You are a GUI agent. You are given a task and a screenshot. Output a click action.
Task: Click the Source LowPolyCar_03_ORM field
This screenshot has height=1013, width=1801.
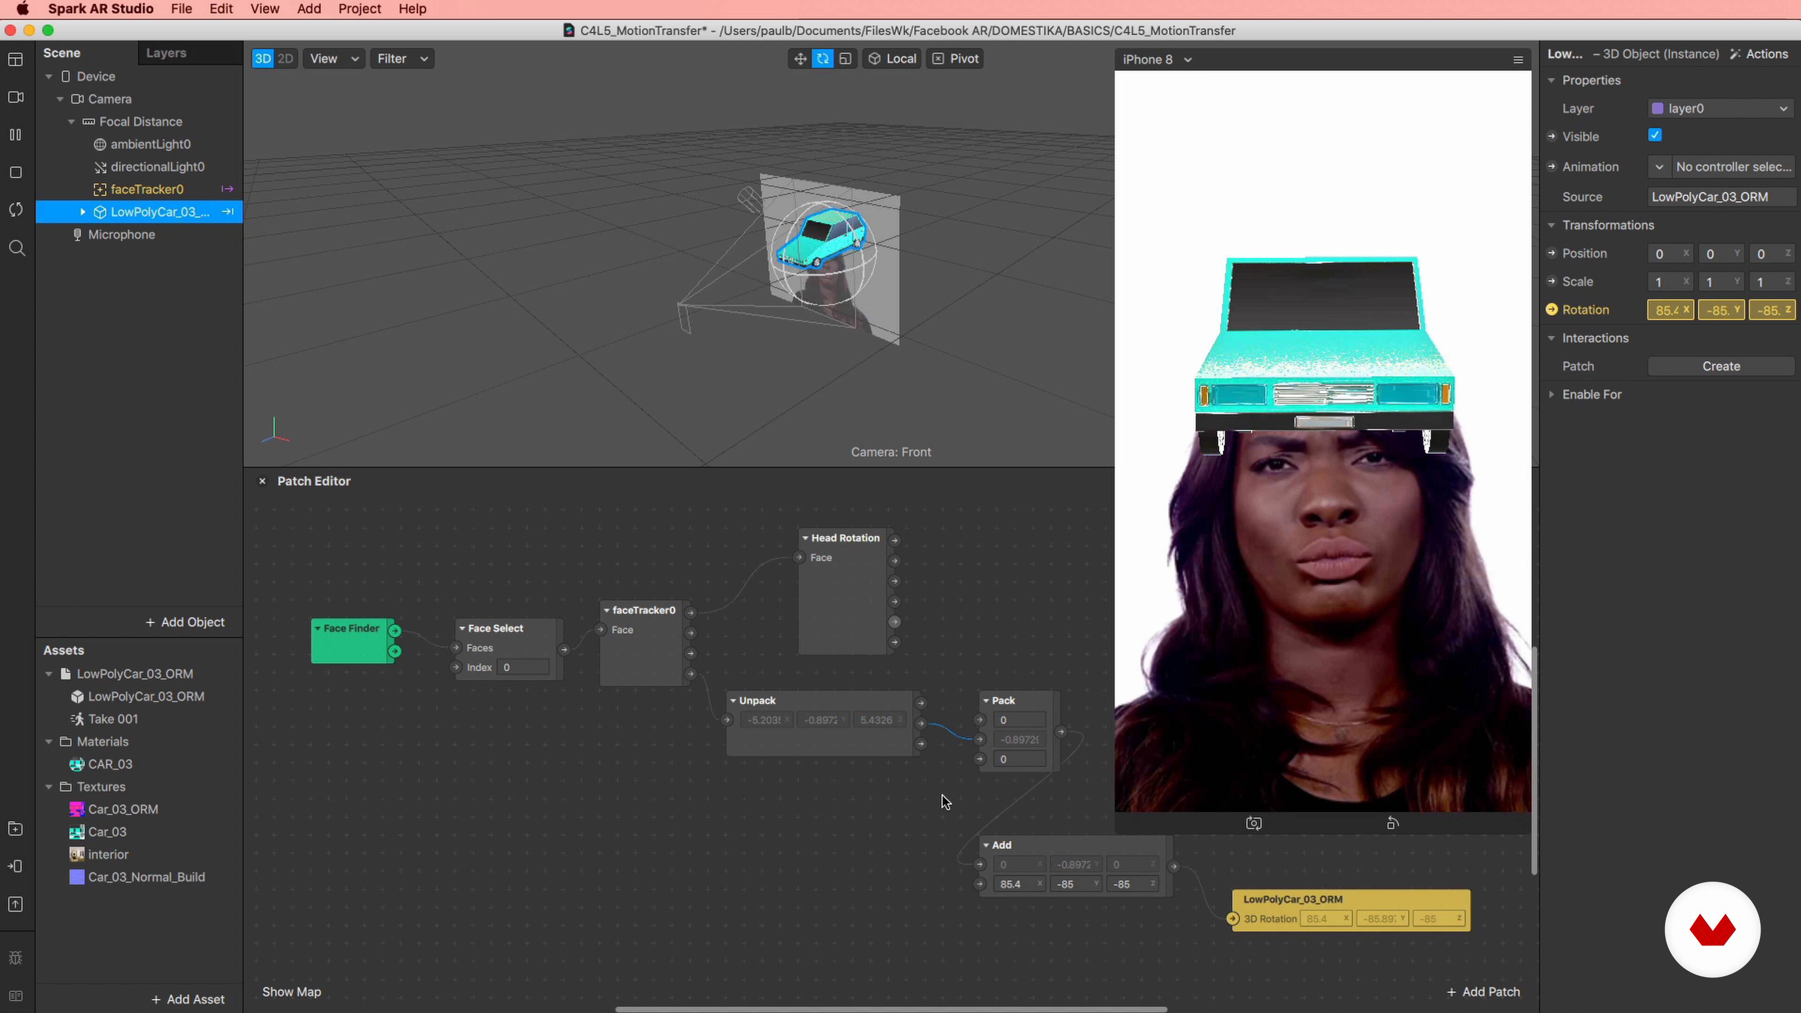(1721, 197)
